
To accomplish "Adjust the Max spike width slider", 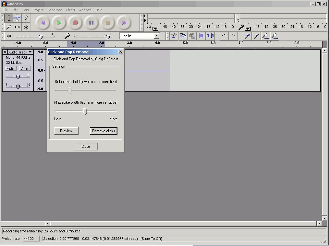I will (85, 111).
